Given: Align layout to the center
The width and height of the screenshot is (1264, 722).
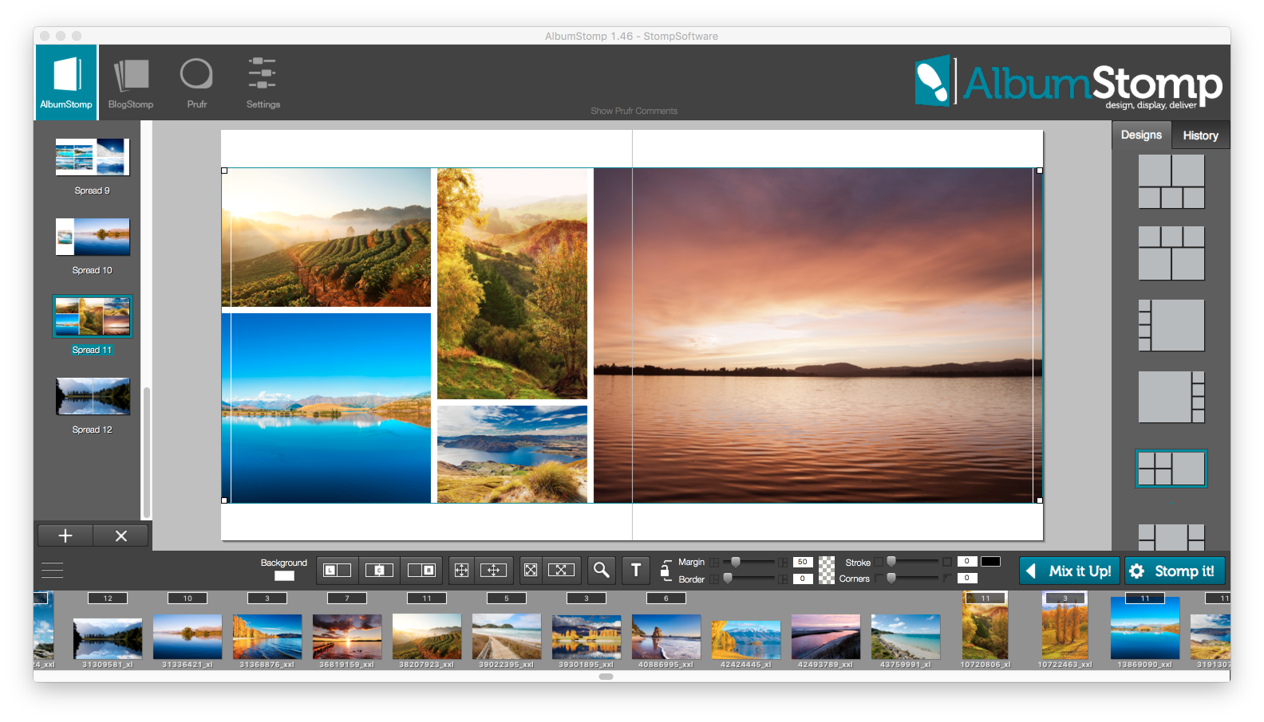Looking at the screenshot, I should [x=379, y=570].
